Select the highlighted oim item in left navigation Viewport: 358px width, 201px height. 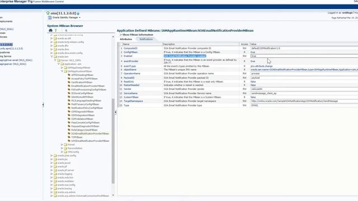pos(6,45)
